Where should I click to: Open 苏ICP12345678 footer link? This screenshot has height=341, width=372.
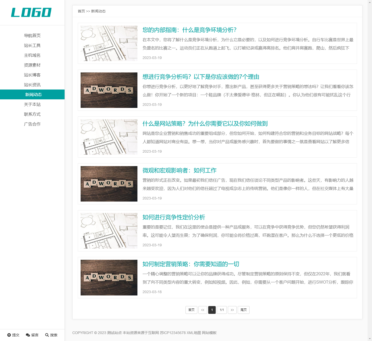(173, 333)
